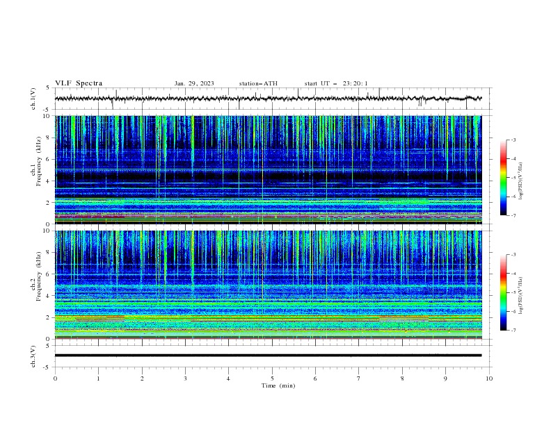This screenshot has height=425, width=551.
Task: Click the "-5" tick on the lower colorbar
Action: click(x=513, y=292)
